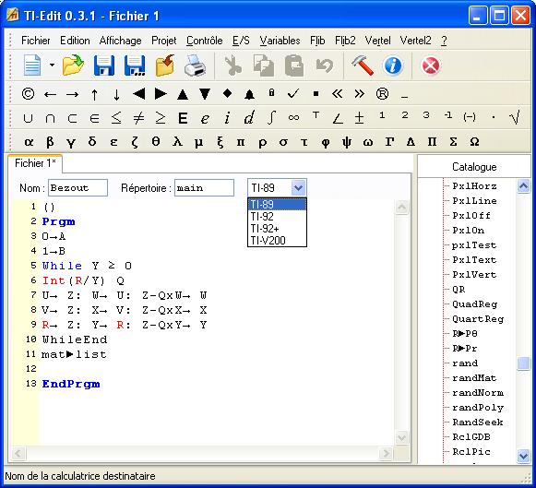This screenshot has width=536, height=488.
Task: Click the blue info icon
Action: tap(393, 65)
